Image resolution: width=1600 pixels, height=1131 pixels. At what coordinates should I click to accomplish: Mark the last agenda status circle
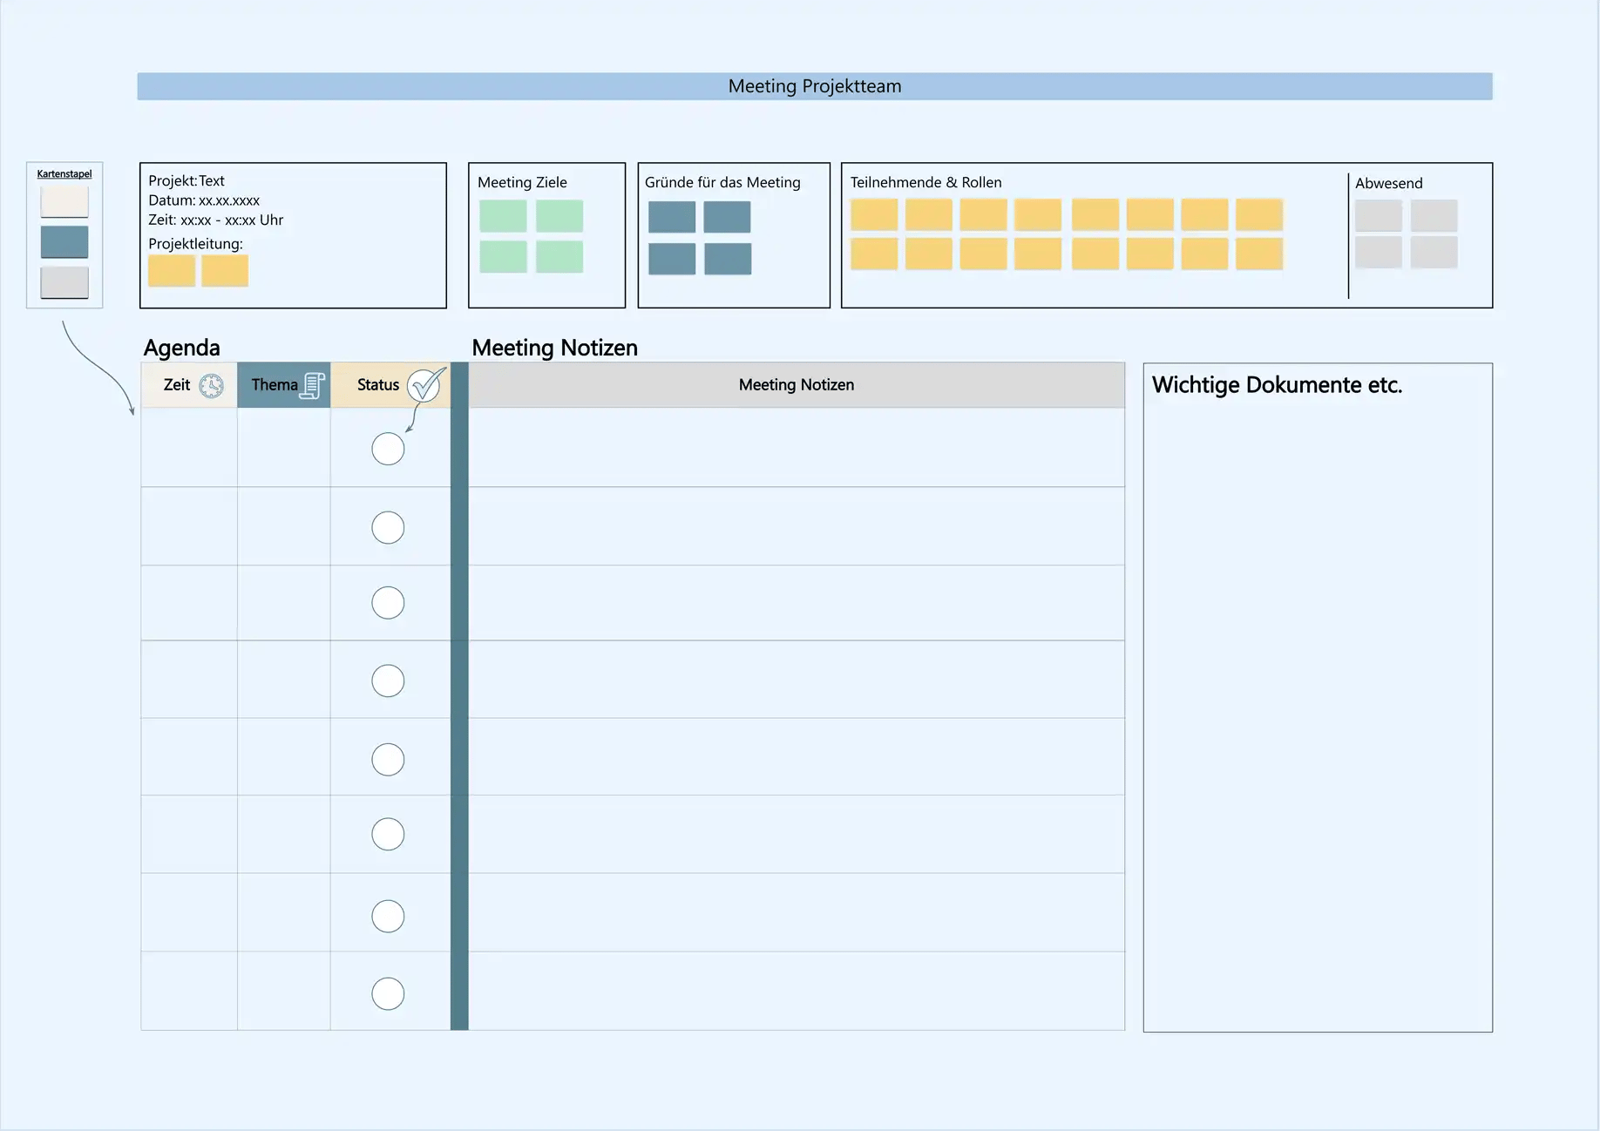[x=388, y=993]
